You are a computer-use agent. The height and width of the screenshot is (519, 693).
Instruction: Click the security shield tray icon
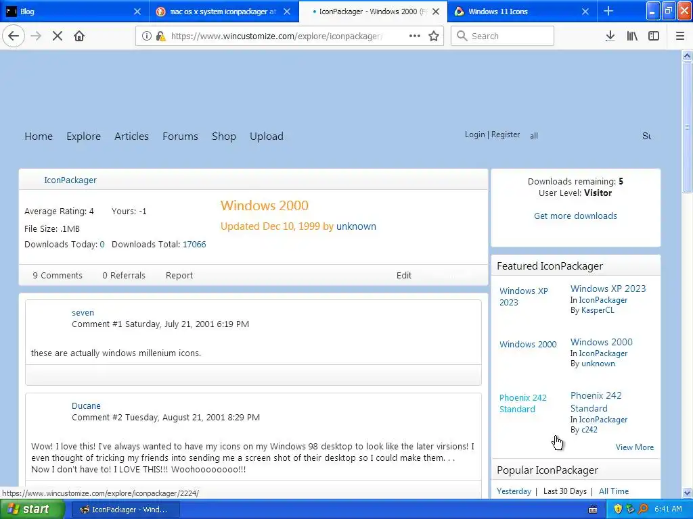coord(618,510)
